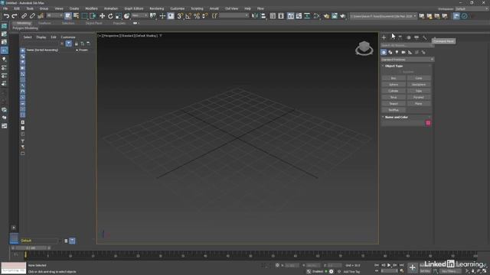Click the Cylinder primitive button

tap(394, 91)
